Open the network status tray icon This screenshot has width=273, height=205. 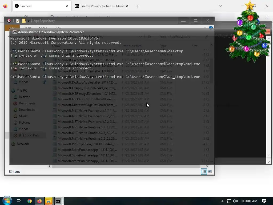coord(229,201)
